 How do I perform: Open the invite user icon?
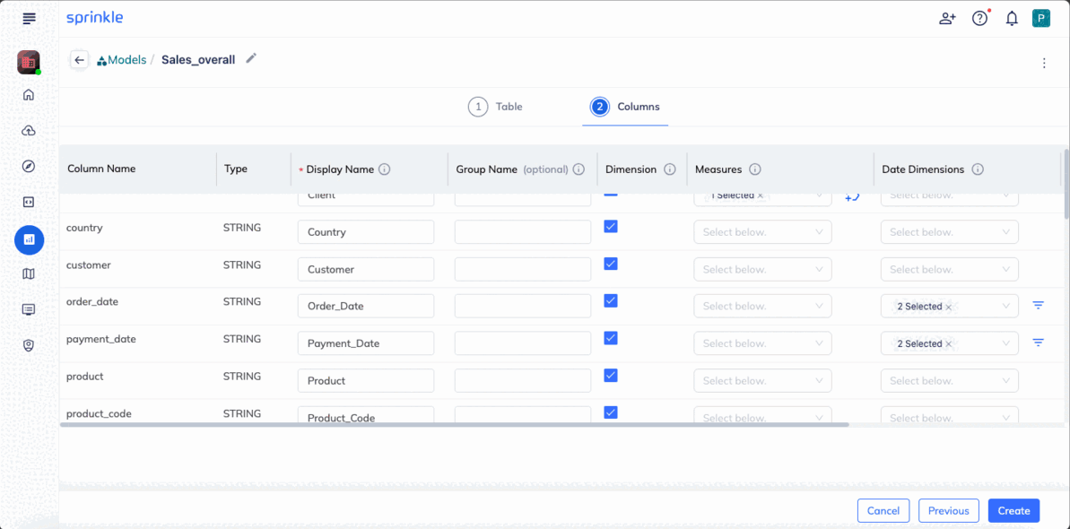(947, 19)
